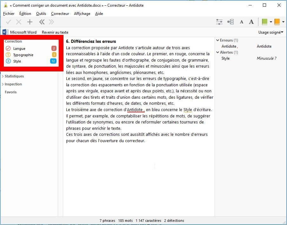The width and height of the screenshot is (287, 225).
Task: Click the Typographie count badge showing 1
Action: coord(54,55)
